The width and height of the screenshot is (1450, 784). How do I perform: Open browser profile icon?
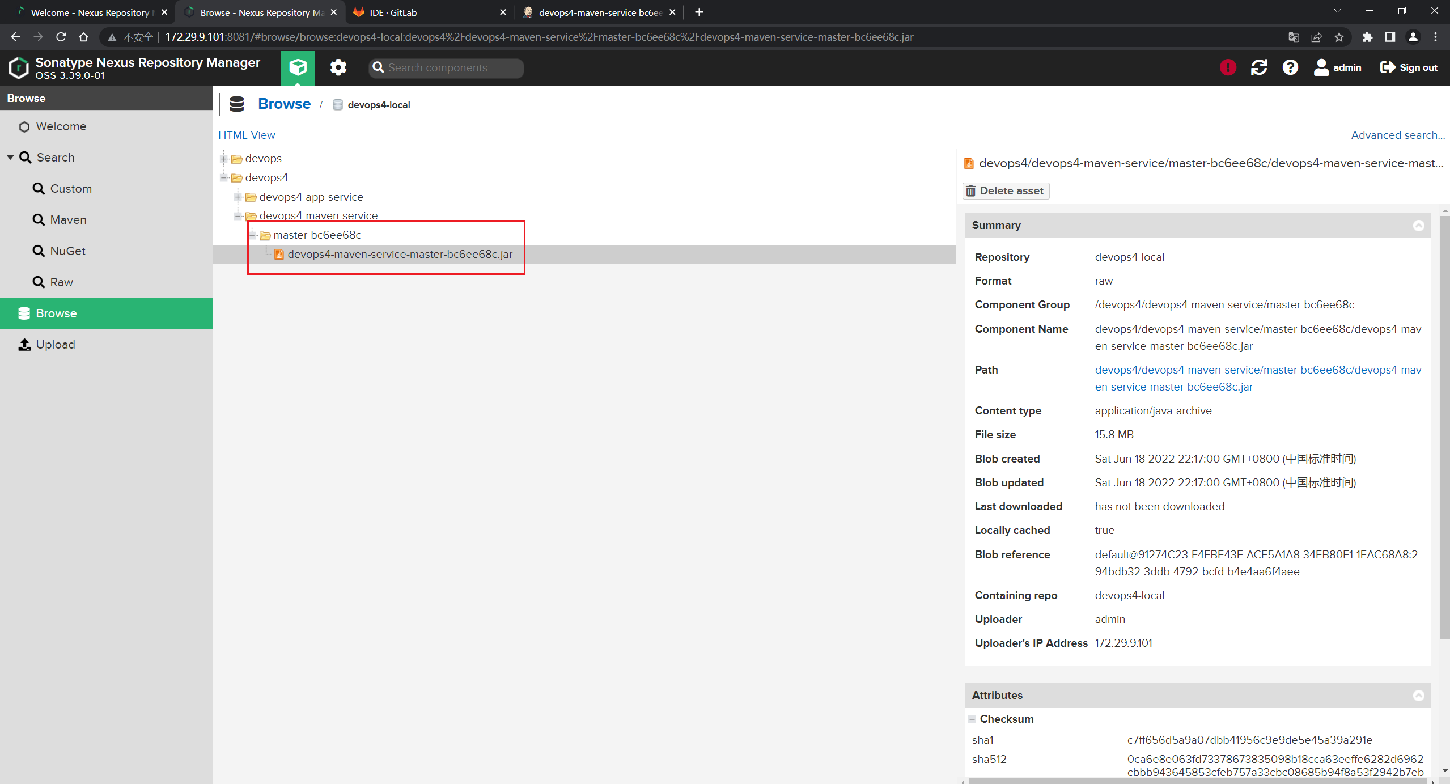tap(1413, 37)
